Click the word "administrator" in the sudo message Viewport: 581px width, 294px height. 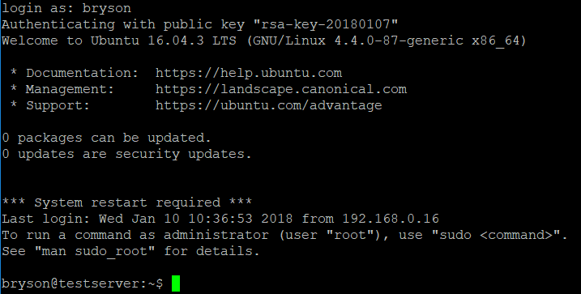(x=216, y=235)
